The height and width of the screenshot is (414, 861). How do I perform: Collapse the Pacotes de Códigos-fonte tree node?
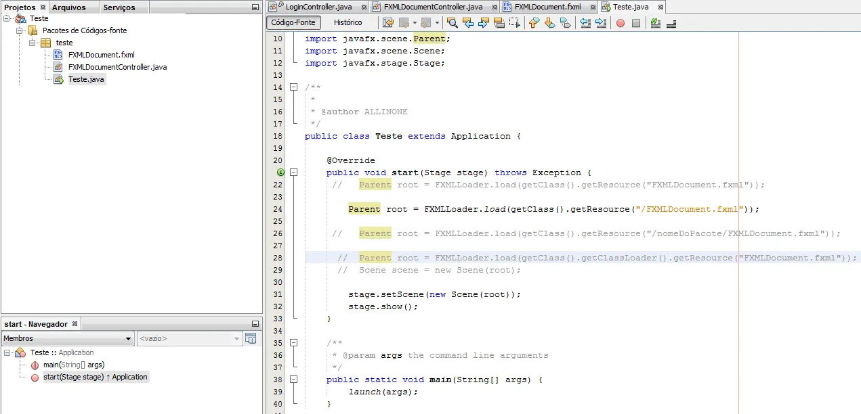[x=20, y=30]
